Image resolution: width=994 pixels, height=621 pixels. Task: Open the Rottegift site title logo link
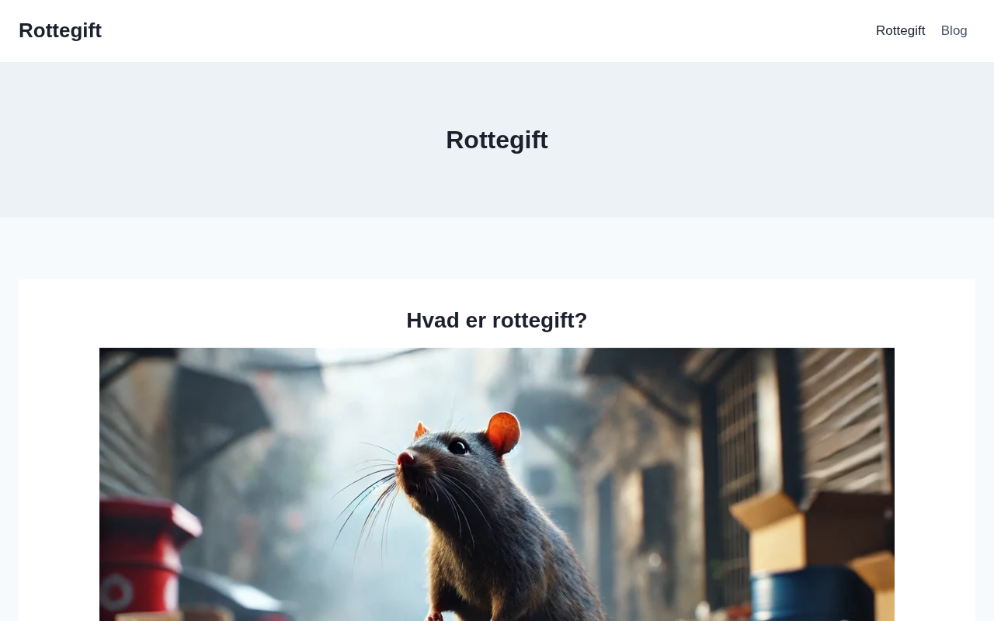pos(60,30)
